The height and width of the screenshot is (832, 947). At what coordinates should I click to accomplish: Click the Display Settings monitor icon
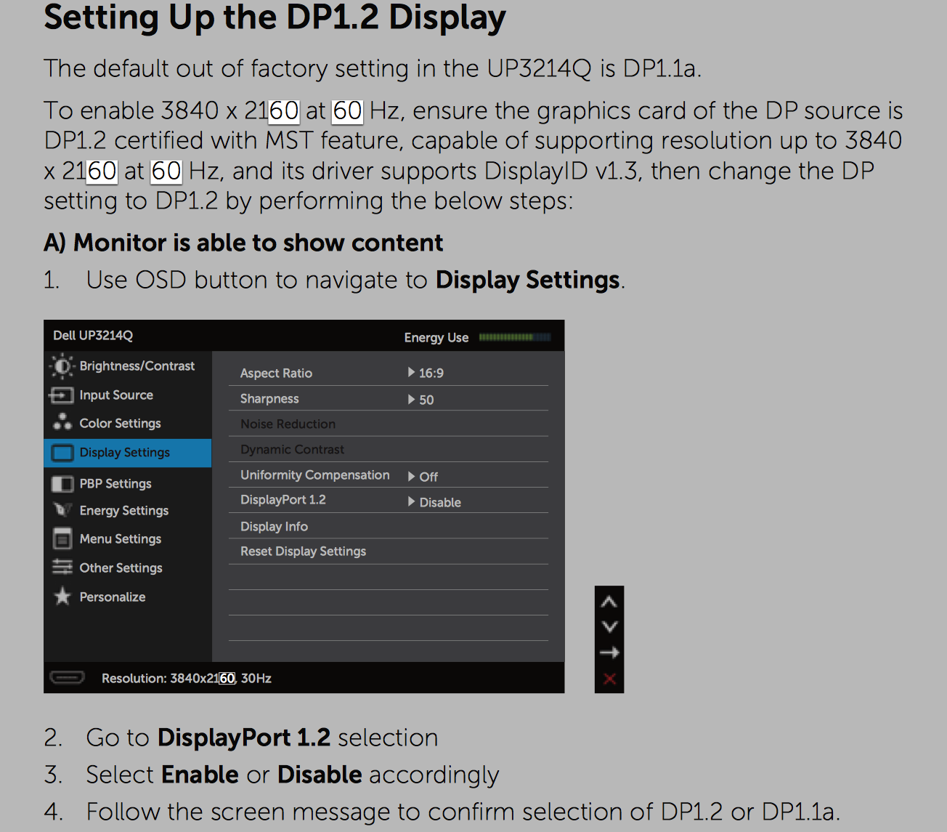coord(62,453)
